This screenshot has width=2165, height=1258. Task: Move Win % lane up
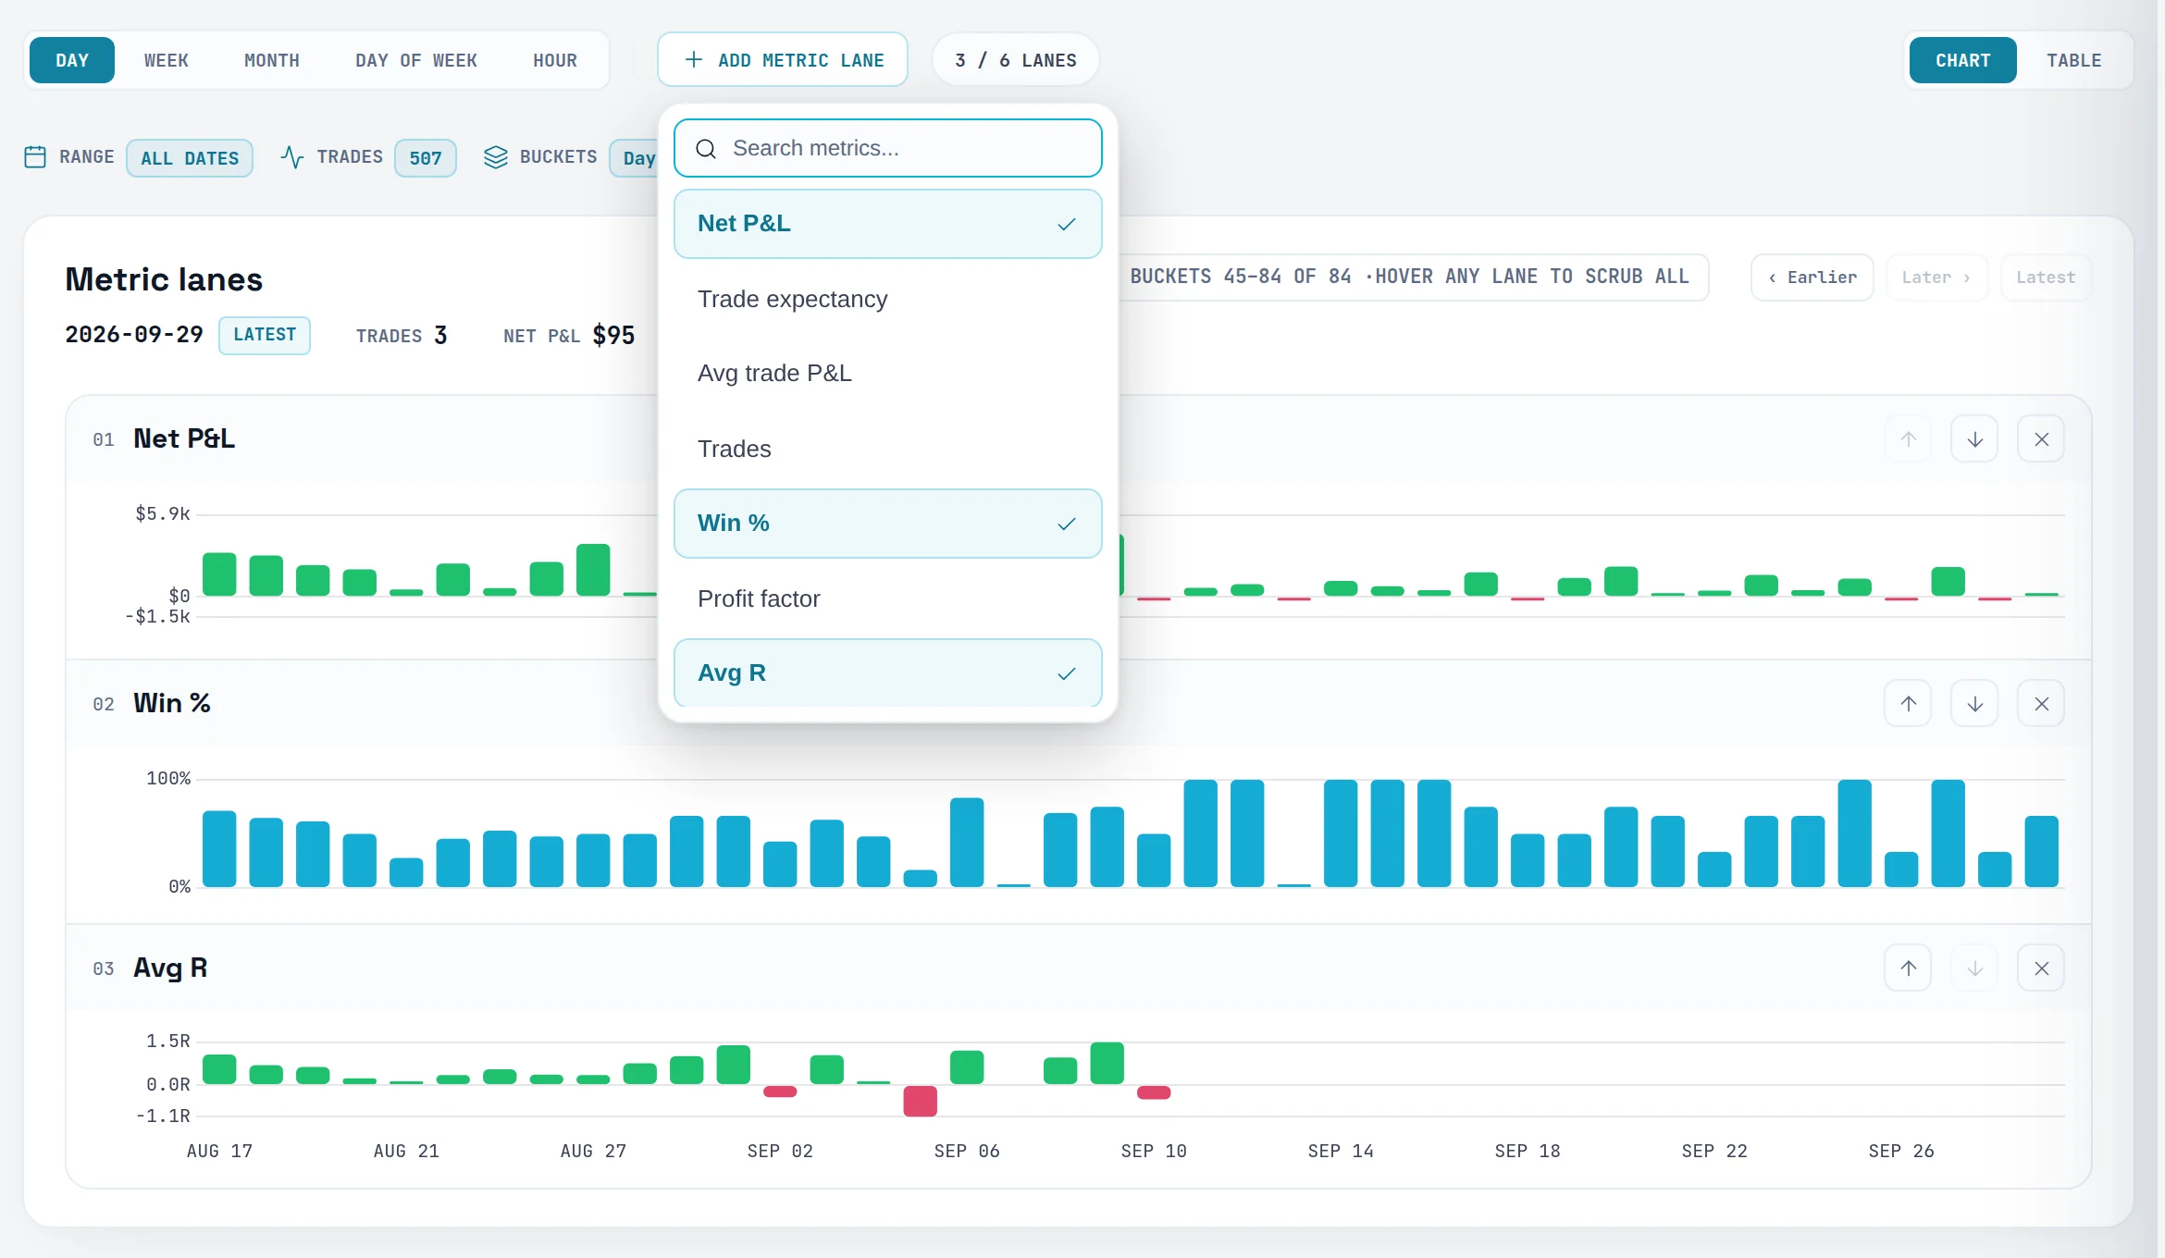1908,704
